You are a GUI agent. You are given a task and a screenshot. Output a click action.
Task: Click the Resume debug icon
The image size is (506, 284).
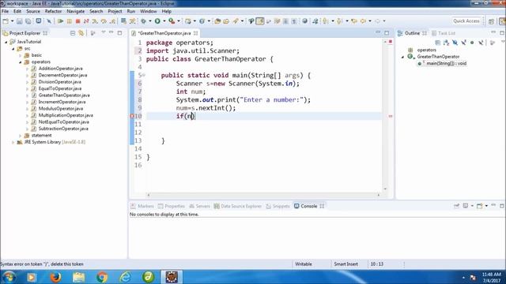pos(60,21)
